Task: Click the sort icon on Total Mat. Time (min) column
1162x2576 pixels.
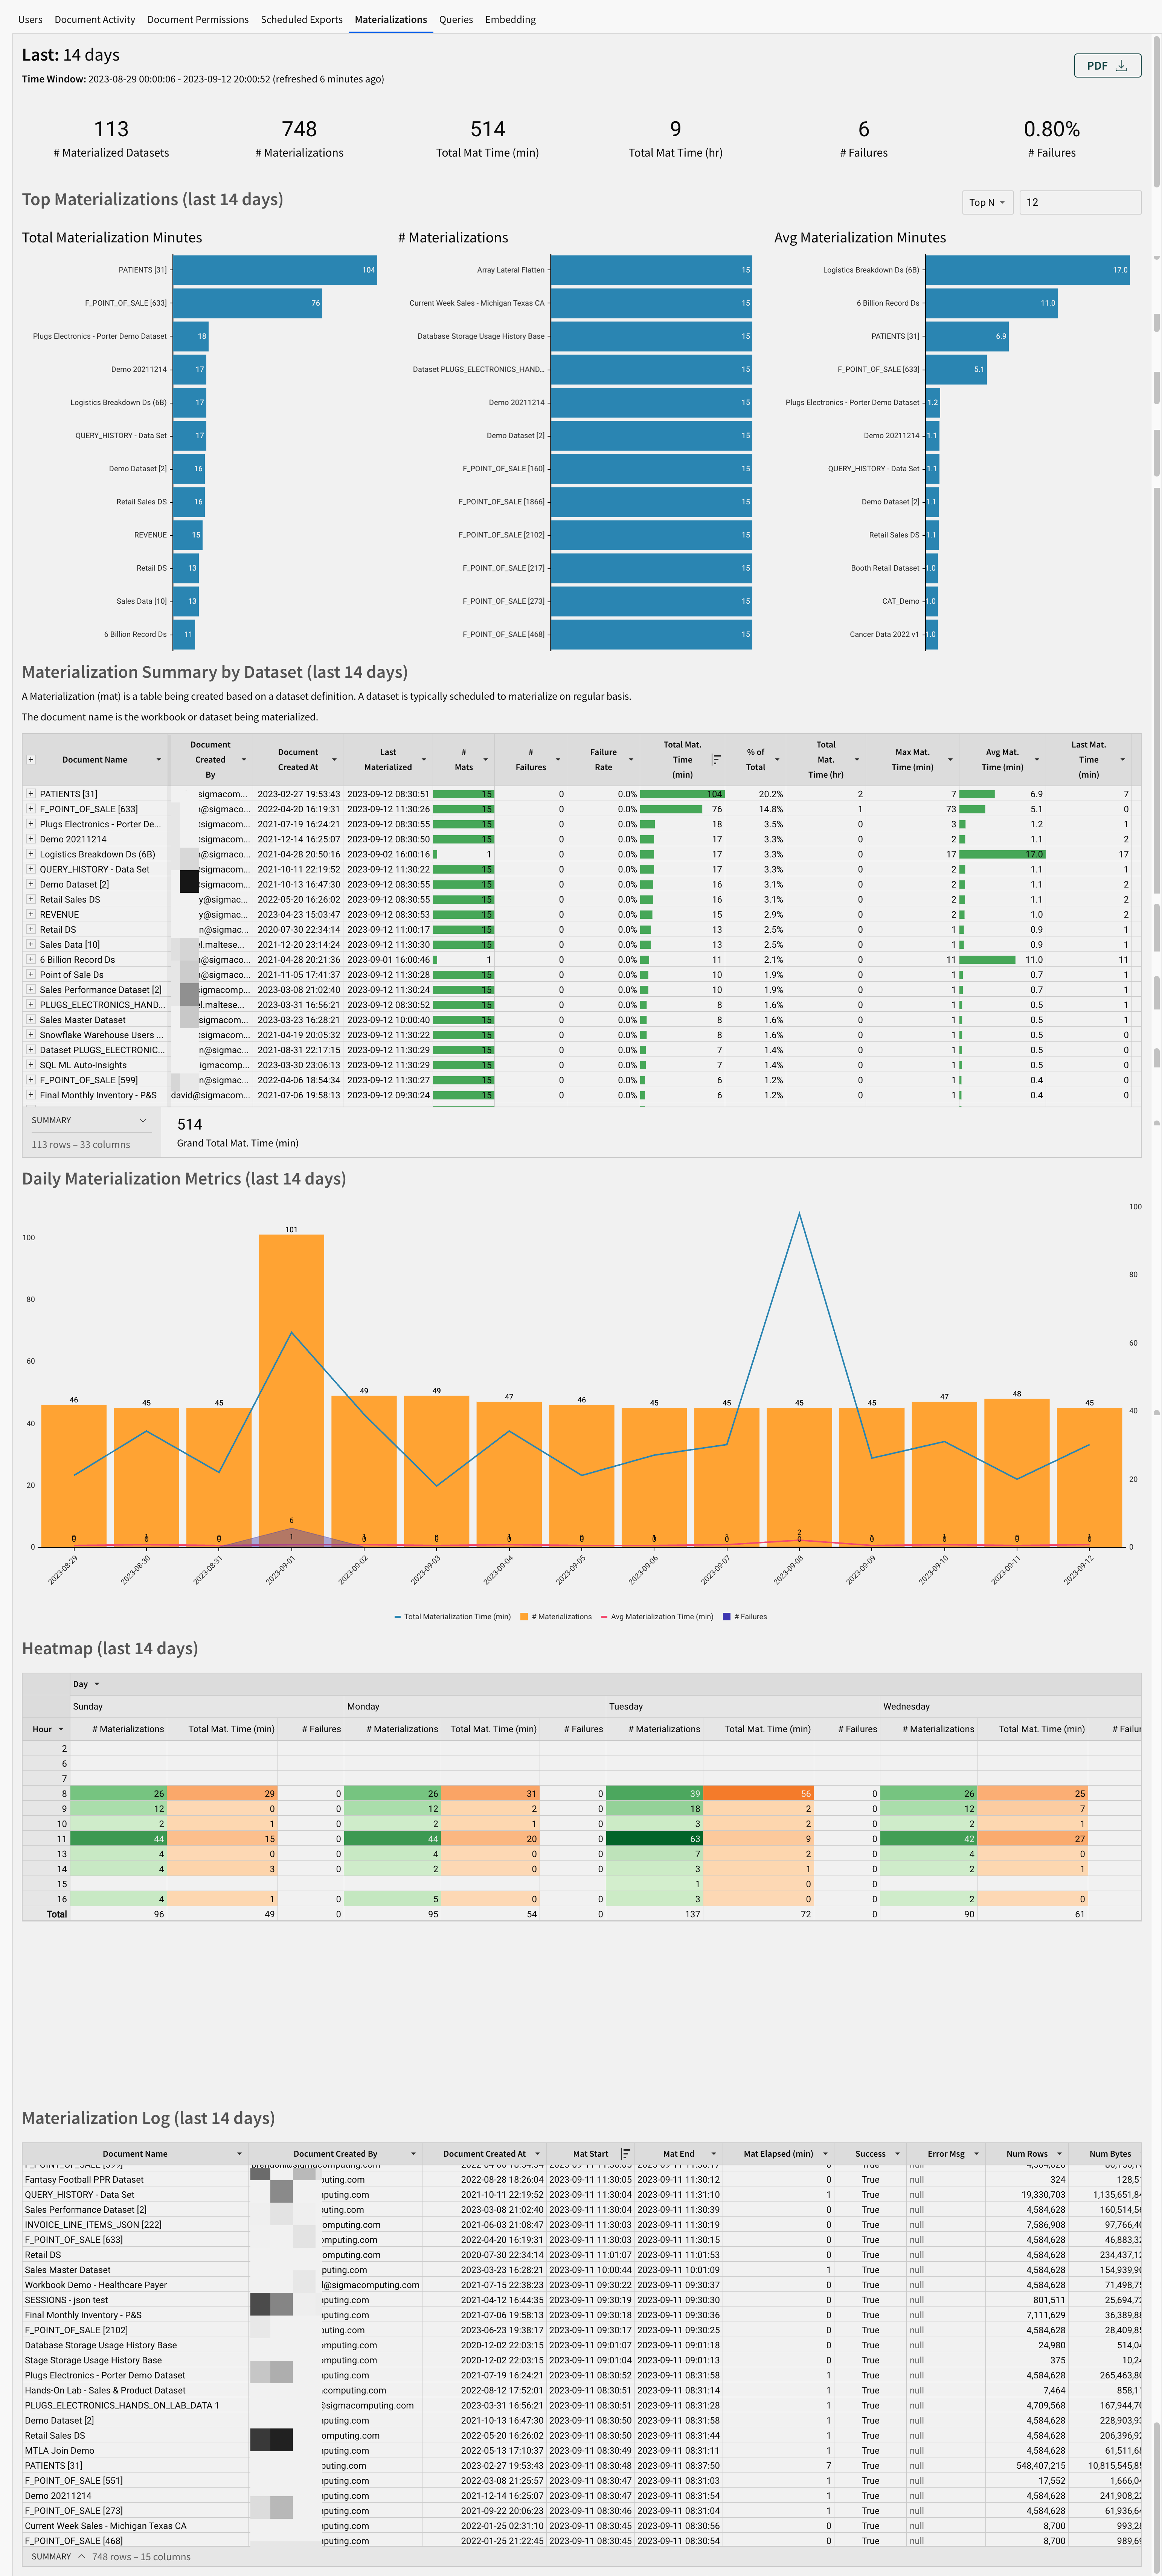Action: [x=716, y=760]
